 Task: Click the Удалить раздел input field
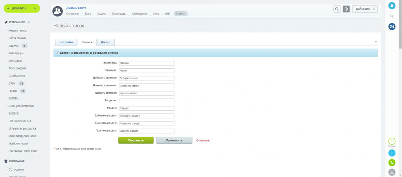coord(147,131)
